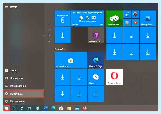Open the green Компаньон консоли tile
The width and height of the screenshot is (161, 114).
[x=115, y=18]
